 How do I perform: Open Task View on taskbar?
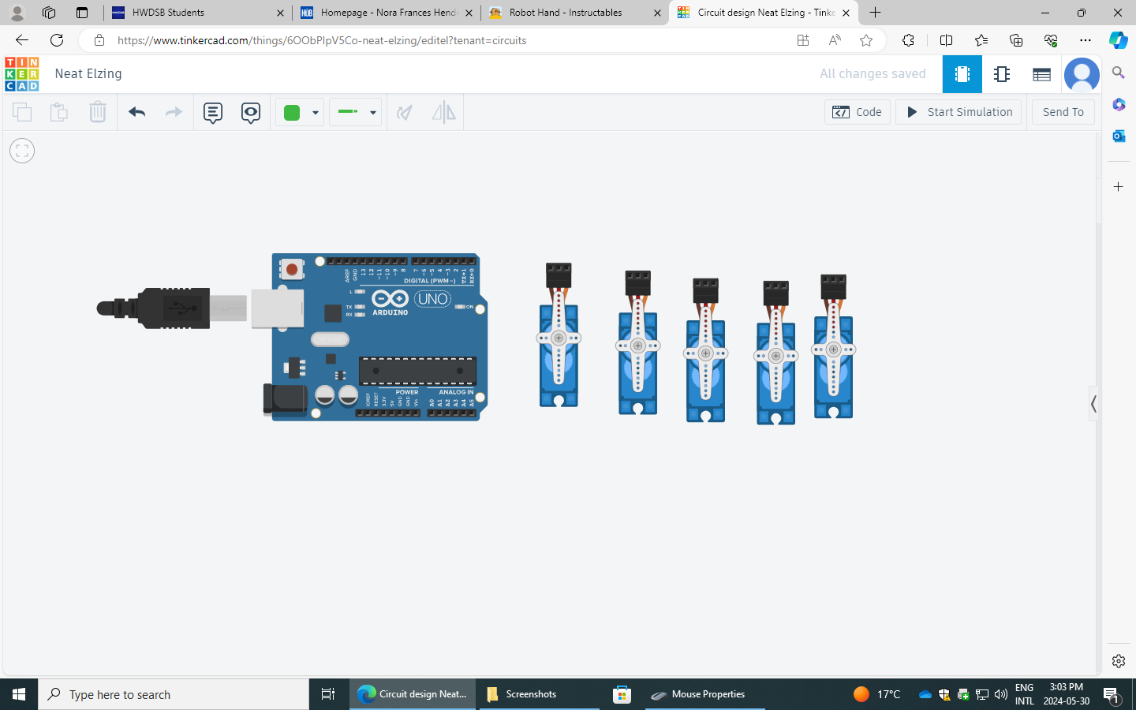click(328, 694)
